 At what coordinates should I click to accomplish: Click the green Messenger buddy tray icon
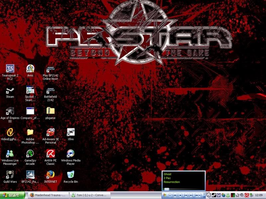click(x=228, y=195)
